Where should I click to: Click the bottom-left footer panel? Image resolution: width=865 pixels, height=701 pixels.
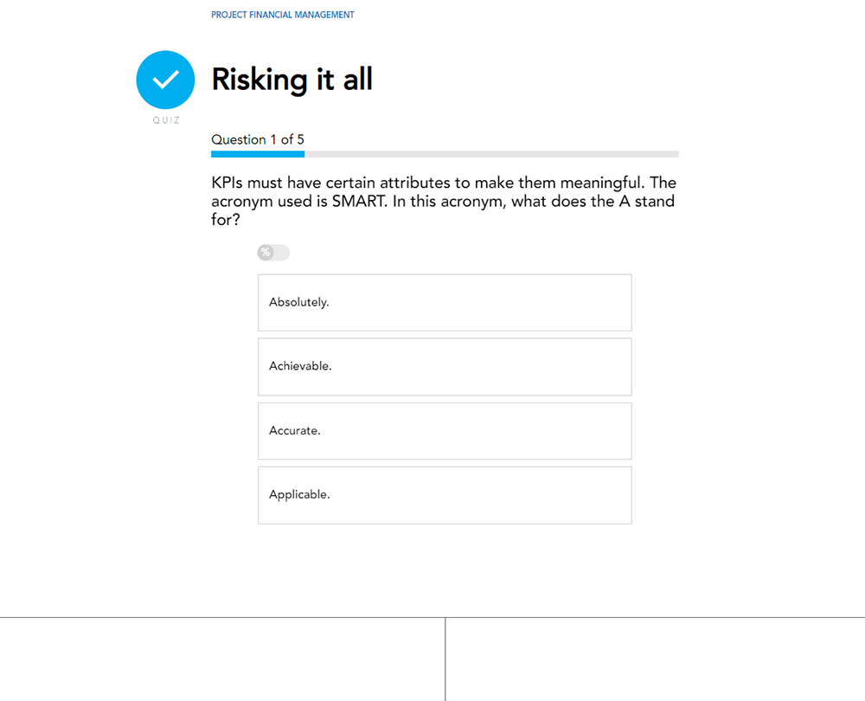click(x=222, y=659)
